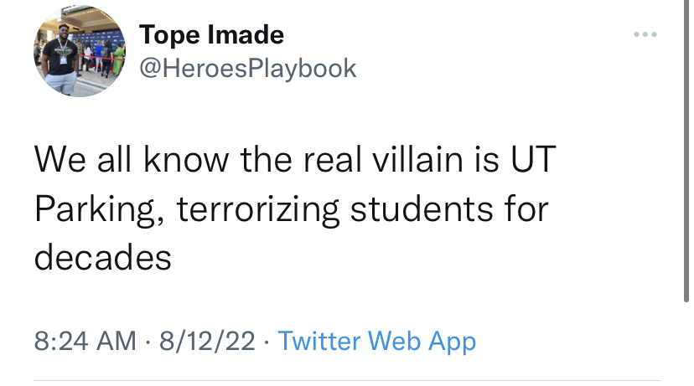Click the word "students" in the tweet
Screen dimensions: 694x386
pos(415,208)
